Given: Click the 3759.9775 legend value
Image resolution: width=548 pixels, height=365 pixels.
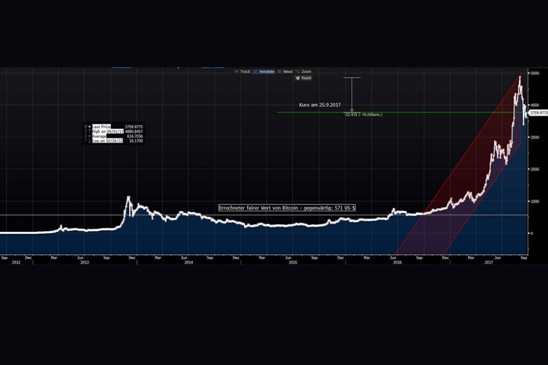Looking at the screenshot, I should point(134,127).
